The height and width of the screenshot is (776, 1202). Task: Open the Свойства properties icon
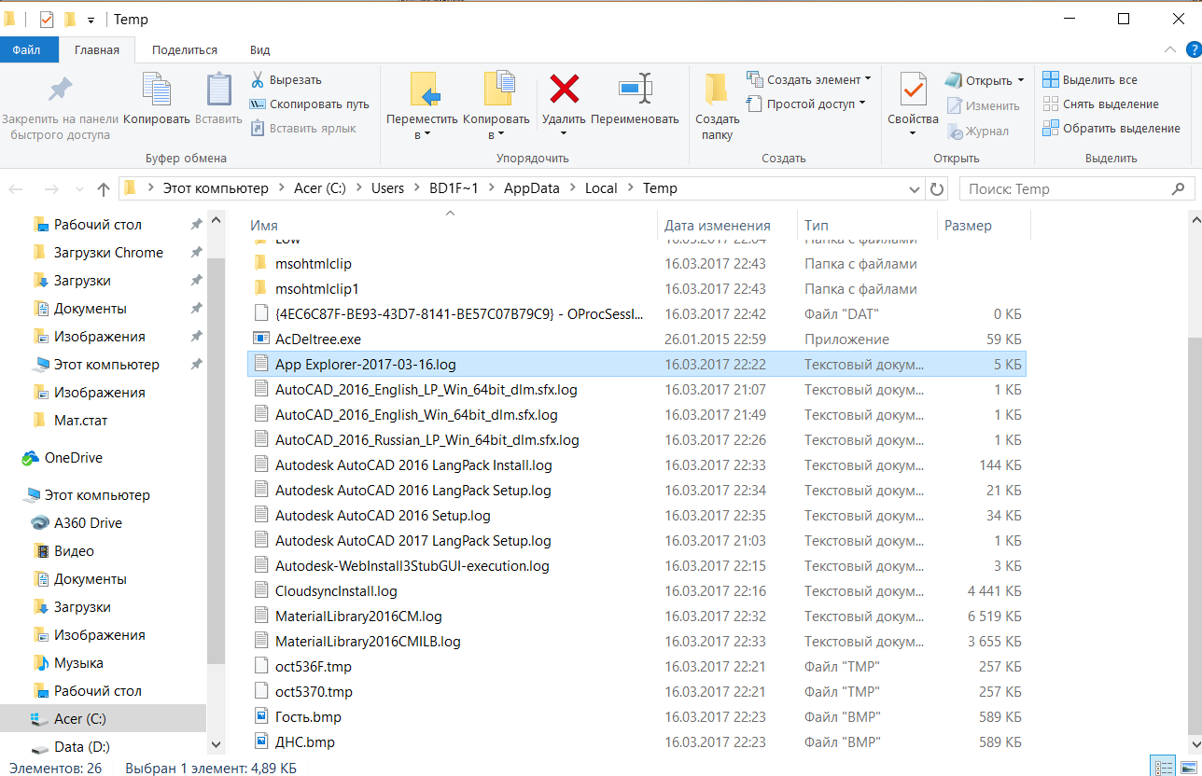[x=913, y=90]
